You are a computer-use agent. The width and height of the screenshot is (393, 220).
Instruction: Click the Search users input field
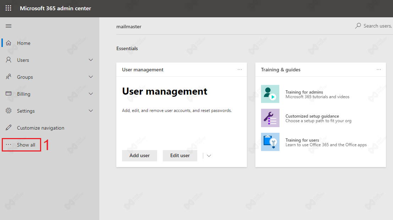(x=377, y=26)
